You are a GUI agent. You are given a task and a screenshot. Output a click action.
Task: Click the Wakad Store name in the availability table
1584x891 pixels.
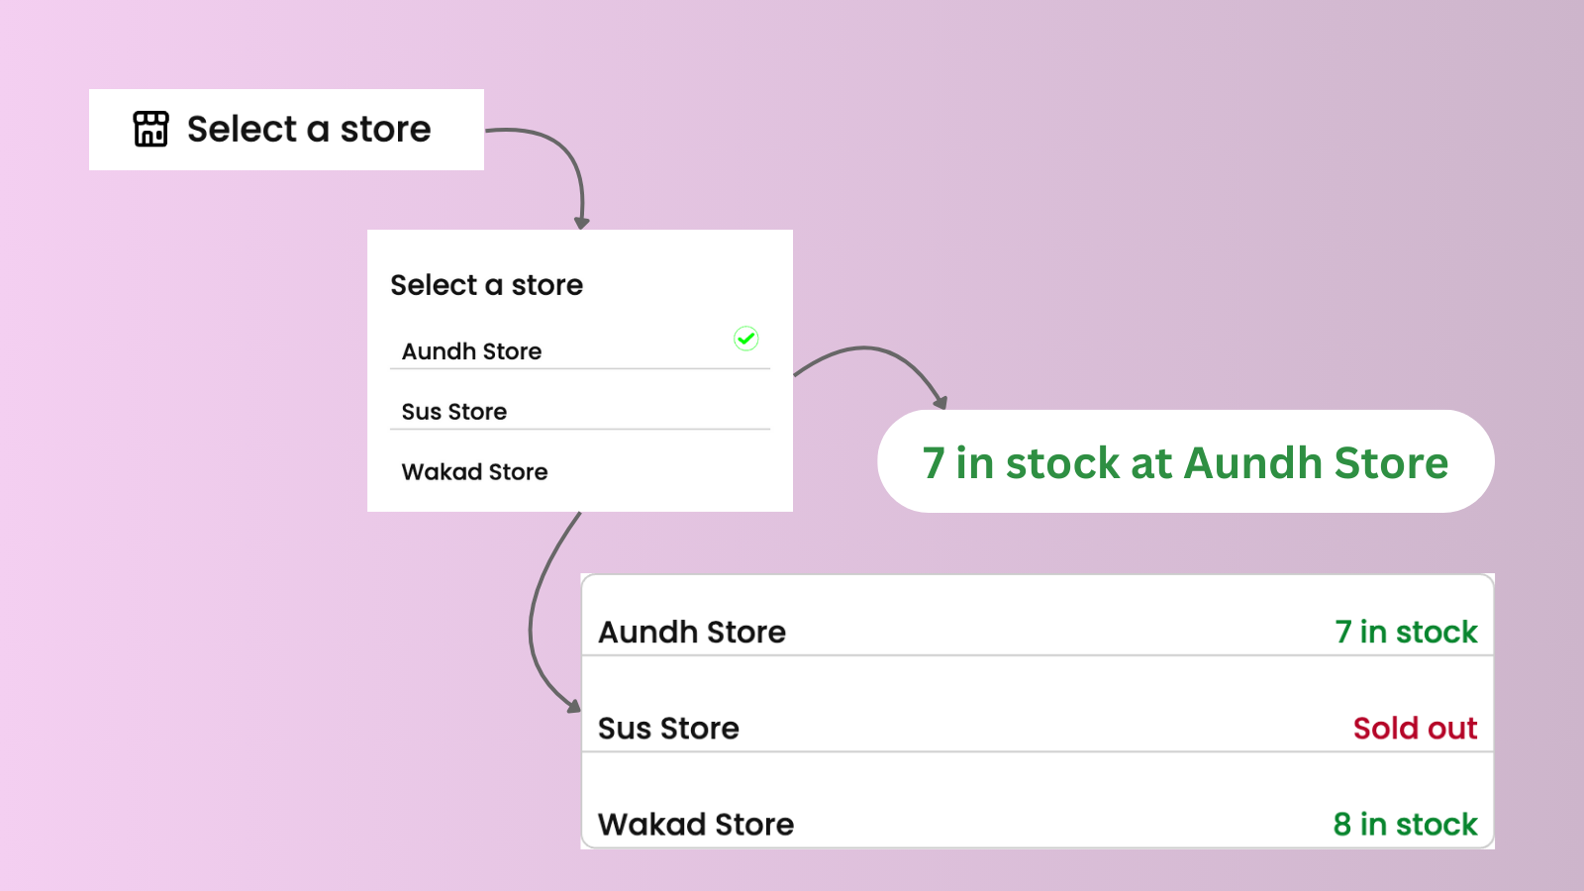[696, 825]
